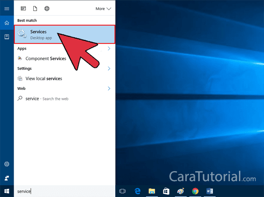Expand the Settings category chevron

pos(109,69)
